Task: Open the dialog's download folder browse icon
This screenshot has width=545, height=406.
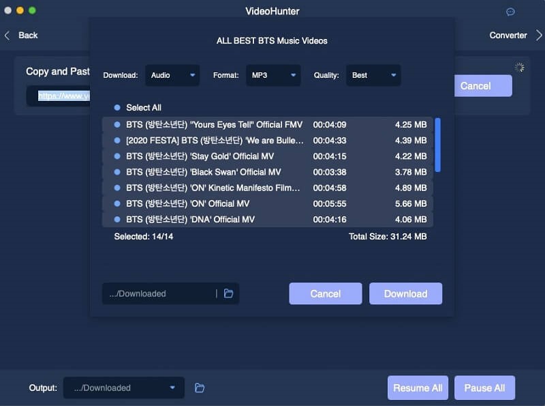Action: pos(229,293)
